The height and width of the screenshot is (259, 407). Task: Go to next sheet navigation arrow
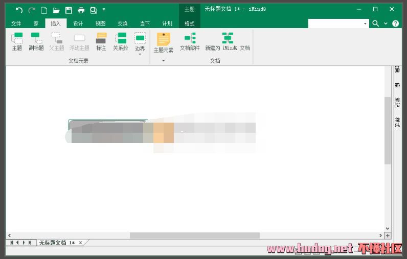coord(24,243)
